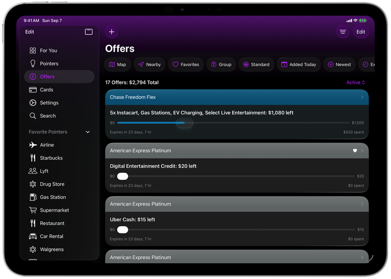Unfavorite the Digital Entertainment Credit offer heart

click(355, 151)
